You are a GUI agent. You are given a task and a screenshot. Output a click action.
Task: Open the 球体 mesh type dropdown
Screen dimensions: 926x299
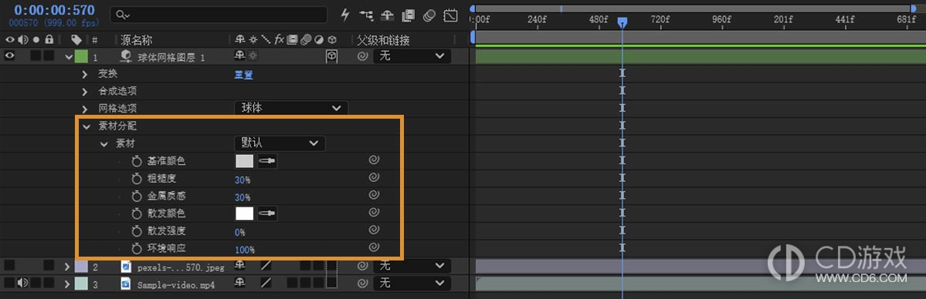click(x=291, y=109)
